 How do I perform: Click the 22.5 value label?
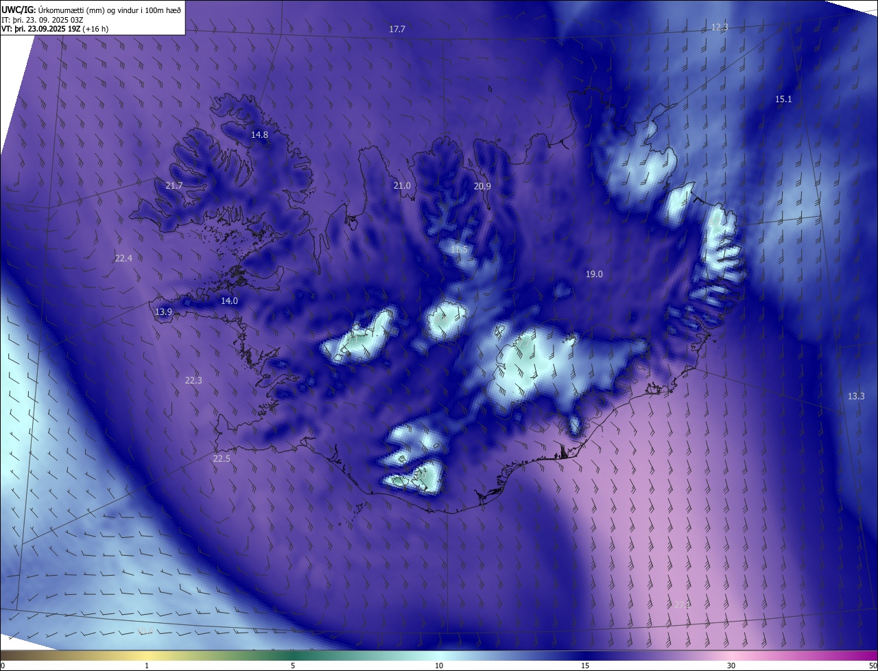(x=222, y=459)
